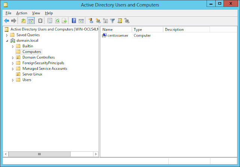This screenshot has height=167, width=240.
Task: Minimize the Active Directory window
Action: click(x=211, y=4)
